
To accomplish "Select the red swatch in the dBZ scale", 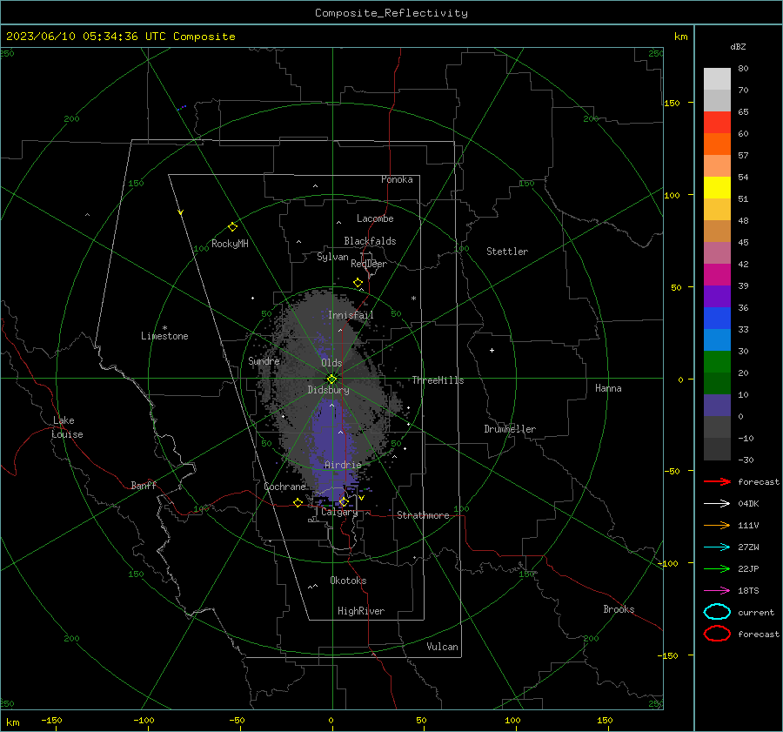I will [x=717, y=122].
